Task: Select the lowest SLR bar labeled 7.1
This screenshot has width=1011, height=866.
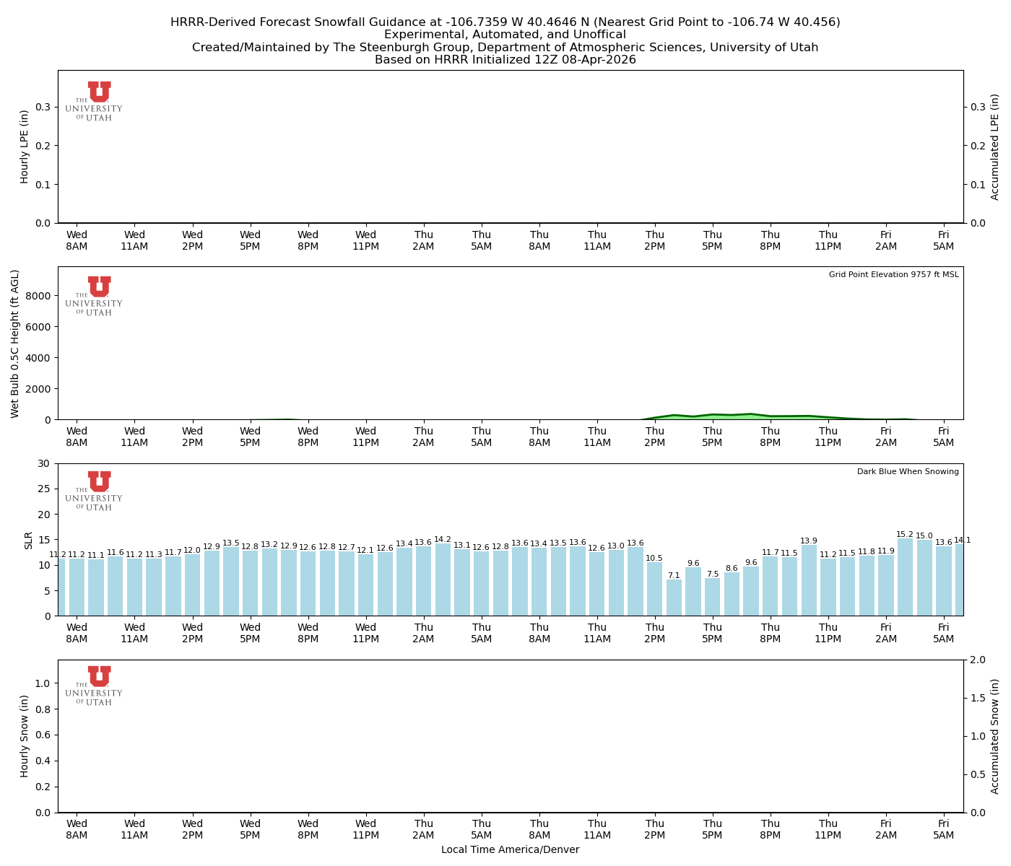Action: (674, 598)
